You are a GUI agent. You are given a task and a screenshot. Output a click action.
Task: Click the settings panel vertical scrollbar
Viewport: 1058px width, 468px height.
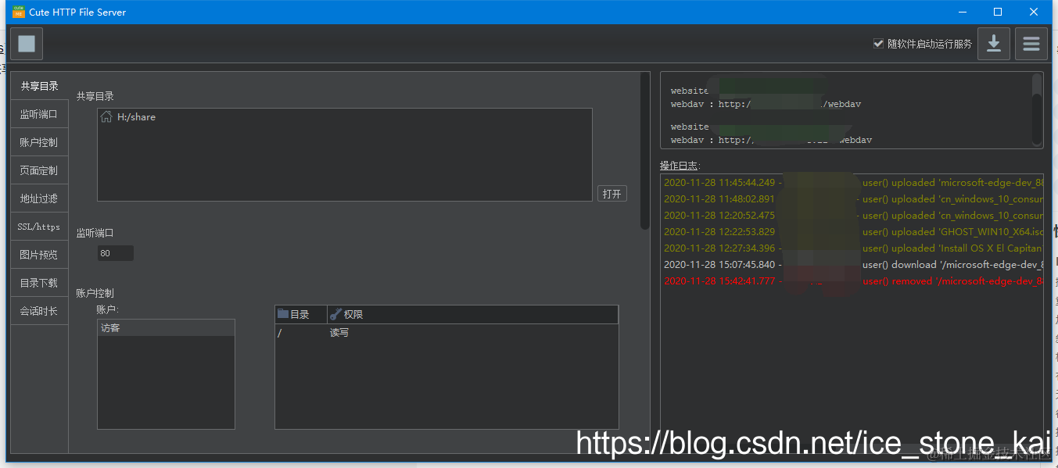coord(645,151)
